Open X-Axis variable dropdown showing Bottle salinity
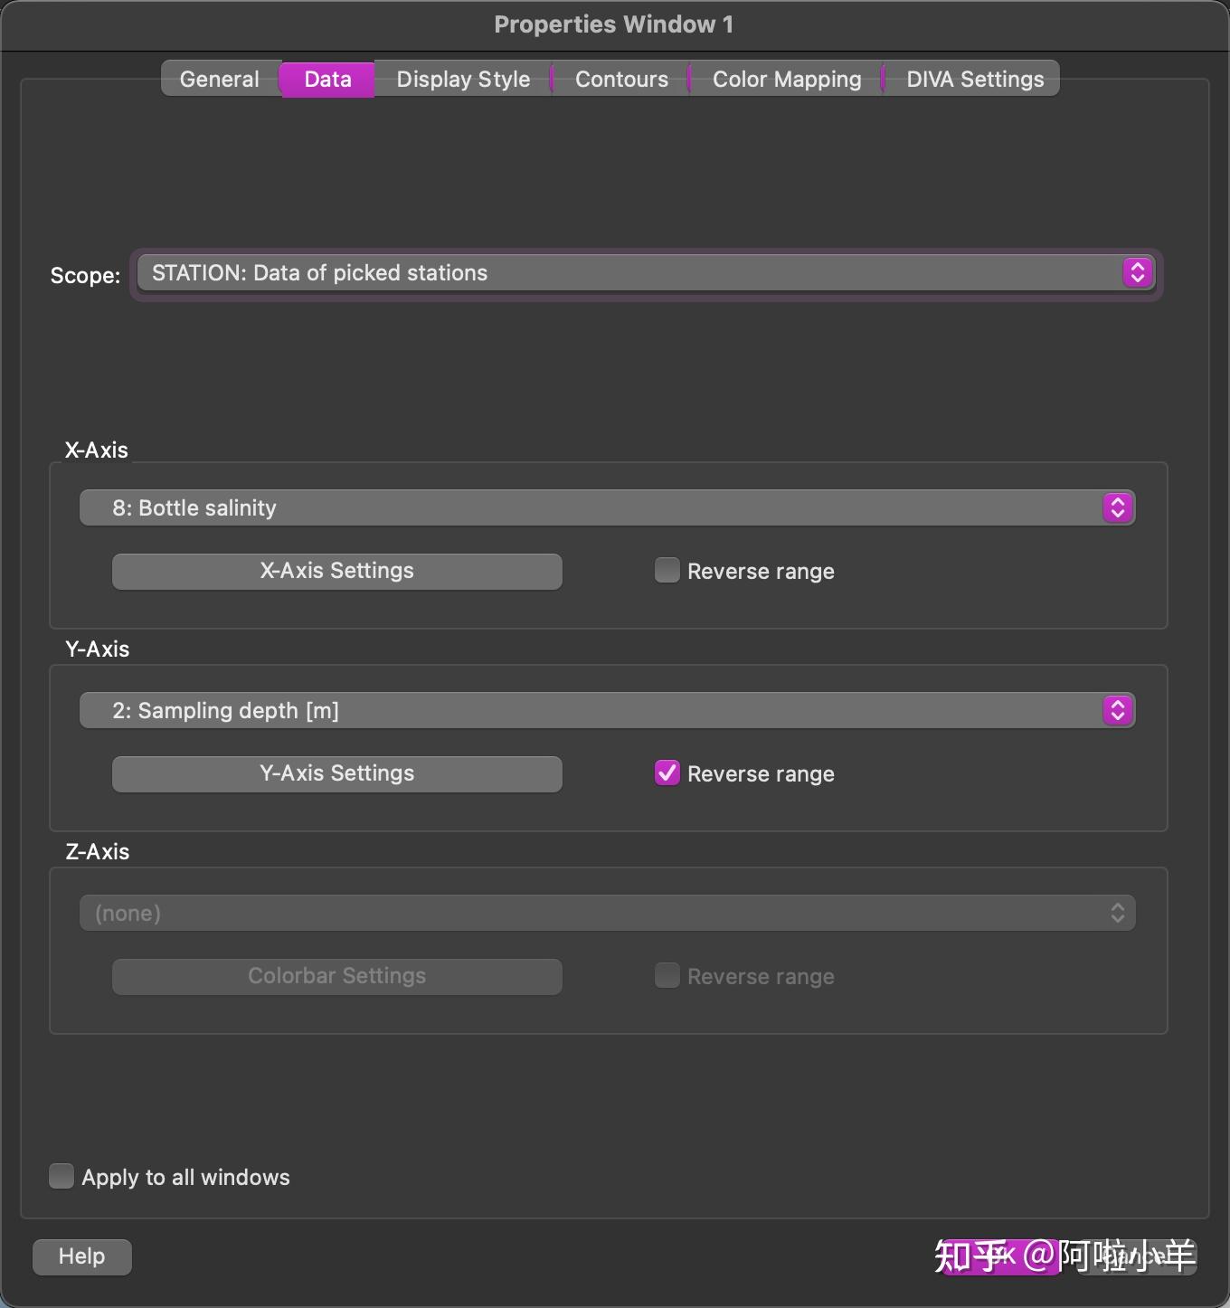 coord(588,508)
